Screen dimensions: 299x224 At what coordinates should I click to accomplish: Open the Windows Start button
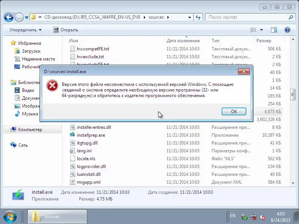pos(10,217)
